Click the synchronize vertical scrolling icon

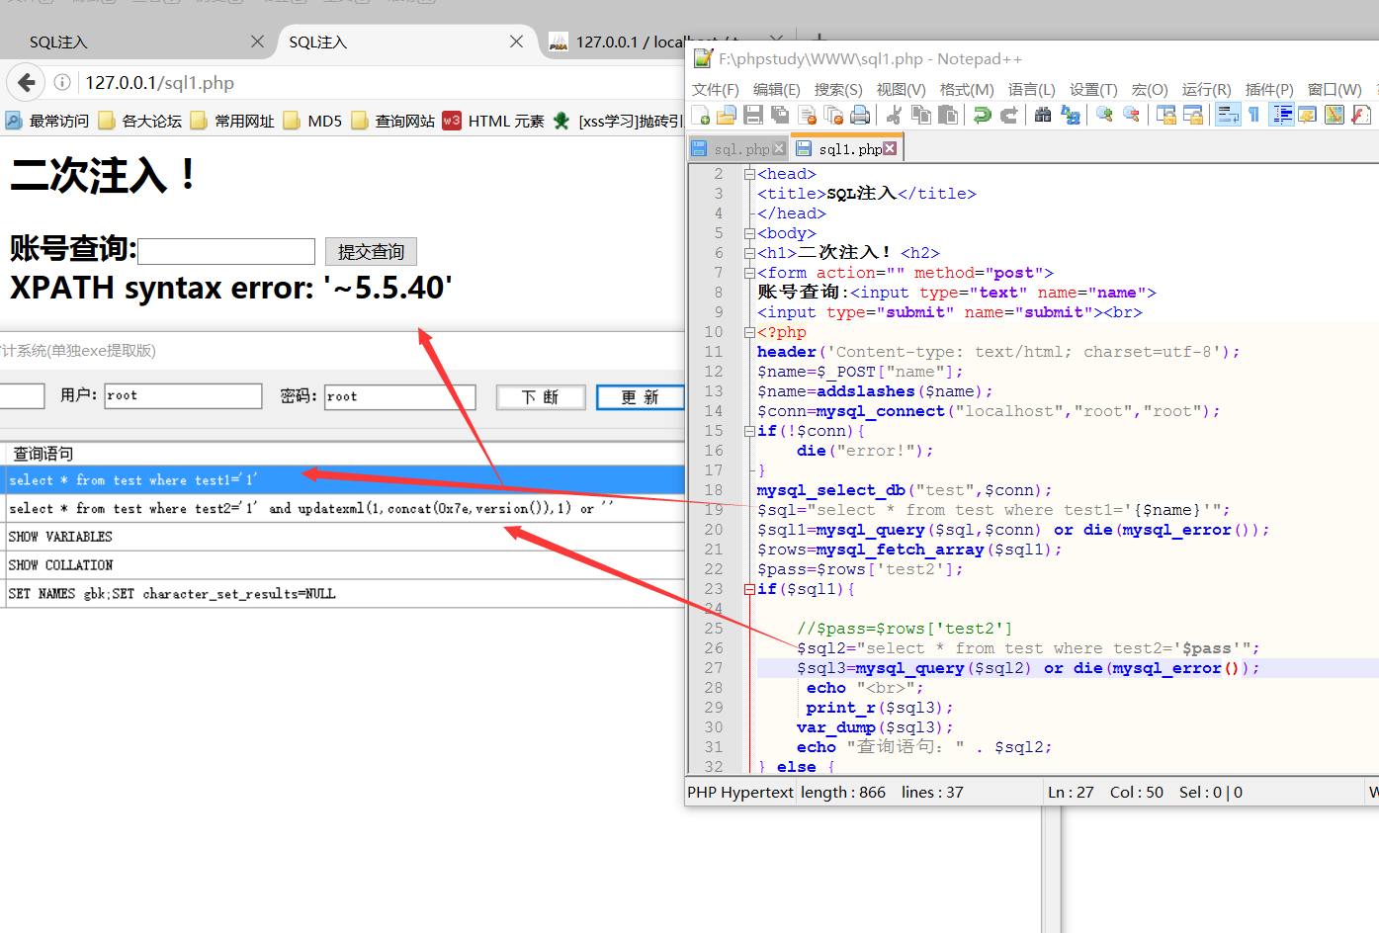tap(1165, 115)
